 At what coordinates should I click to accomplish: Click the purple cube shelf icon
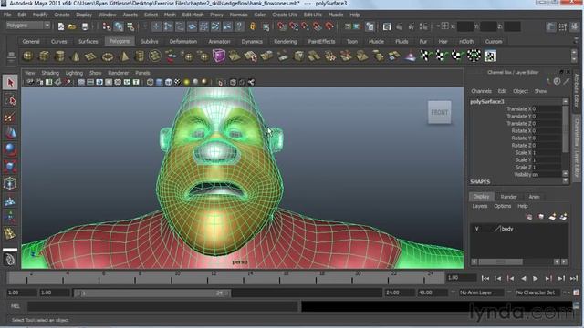[x=219, y=56]
